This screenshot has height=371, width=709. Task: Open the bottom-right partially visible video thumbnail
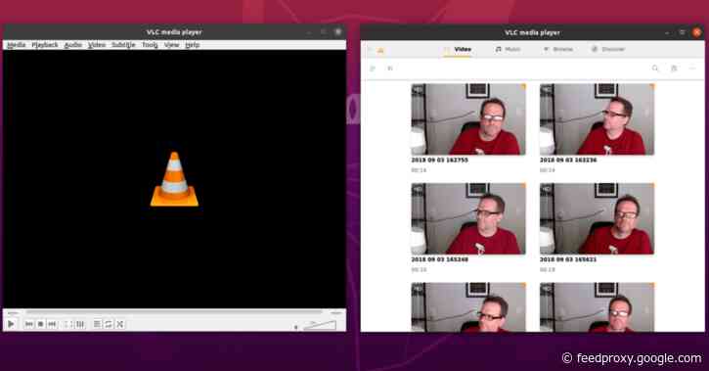pyautogui.click(x=597, y=307)
